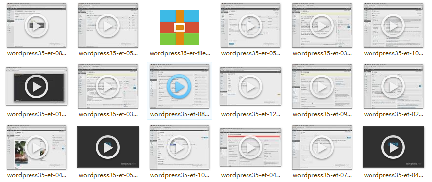
Task: Click the wordpress35-et-12... file name
Action: pos(251,114)
